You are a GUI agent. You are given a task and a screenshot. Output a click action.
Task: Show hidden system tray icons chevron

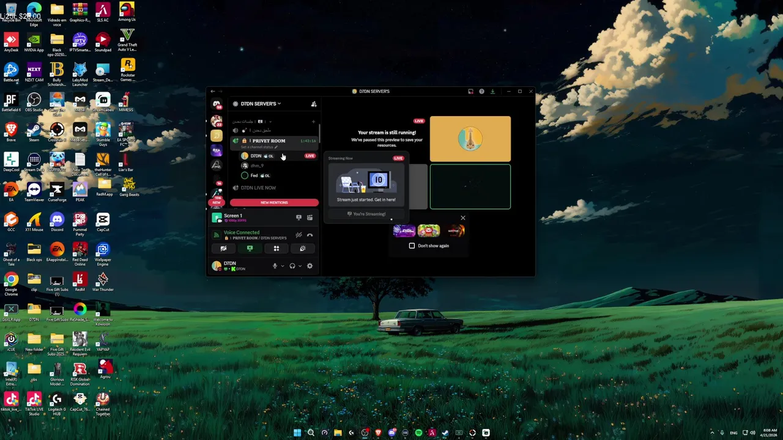[x=711, y=433]
